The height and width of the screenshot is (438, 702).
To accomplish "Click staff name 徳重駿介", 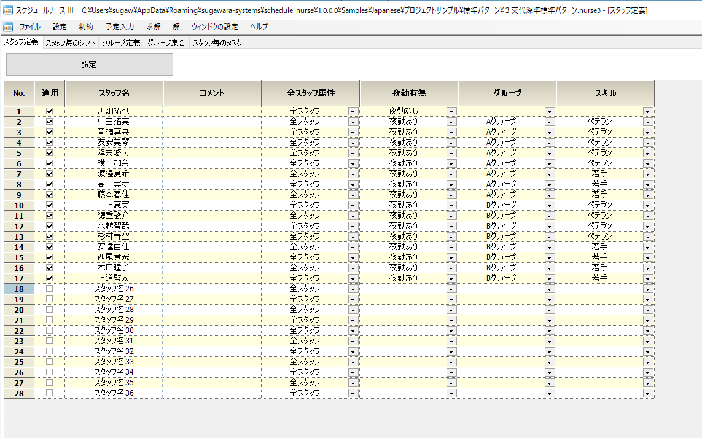I will tap(113, 216).
